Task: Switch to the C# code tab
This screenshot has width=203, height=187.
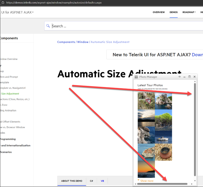Action: [91, 181]
